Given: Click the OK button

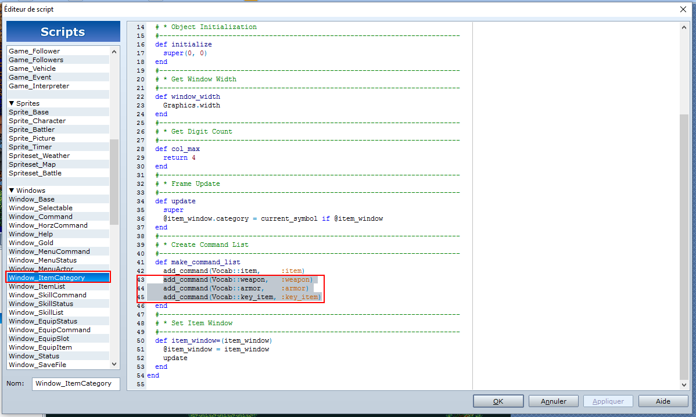Looking at the screenshot, I should point(498,401).
